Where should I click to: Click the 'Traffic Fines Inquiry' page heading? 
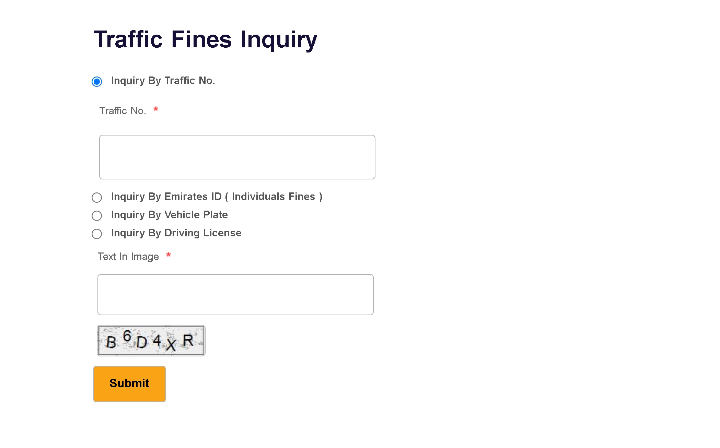pos(206,40)
